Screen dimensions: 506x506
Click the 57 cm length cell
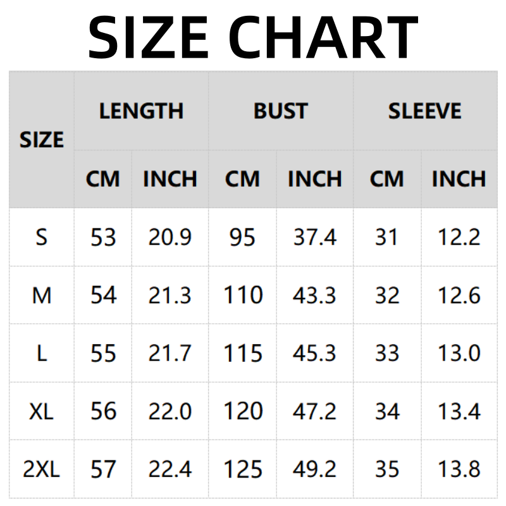click(103, 469)
